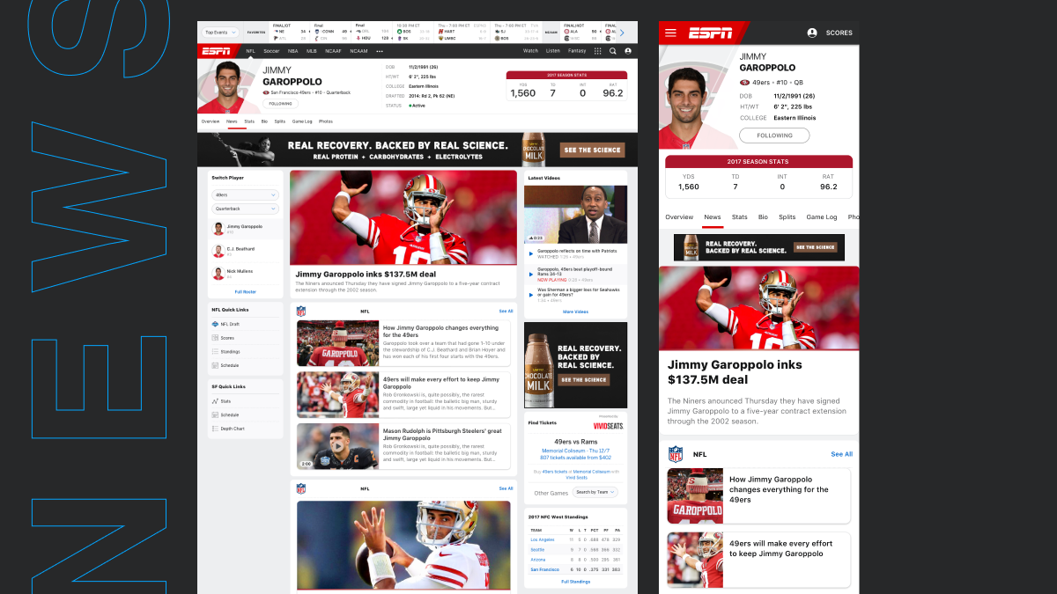This screenshot has width=1057, height=594.
Task: Select Soccer in desktop navigation bar
Action: 271,51
